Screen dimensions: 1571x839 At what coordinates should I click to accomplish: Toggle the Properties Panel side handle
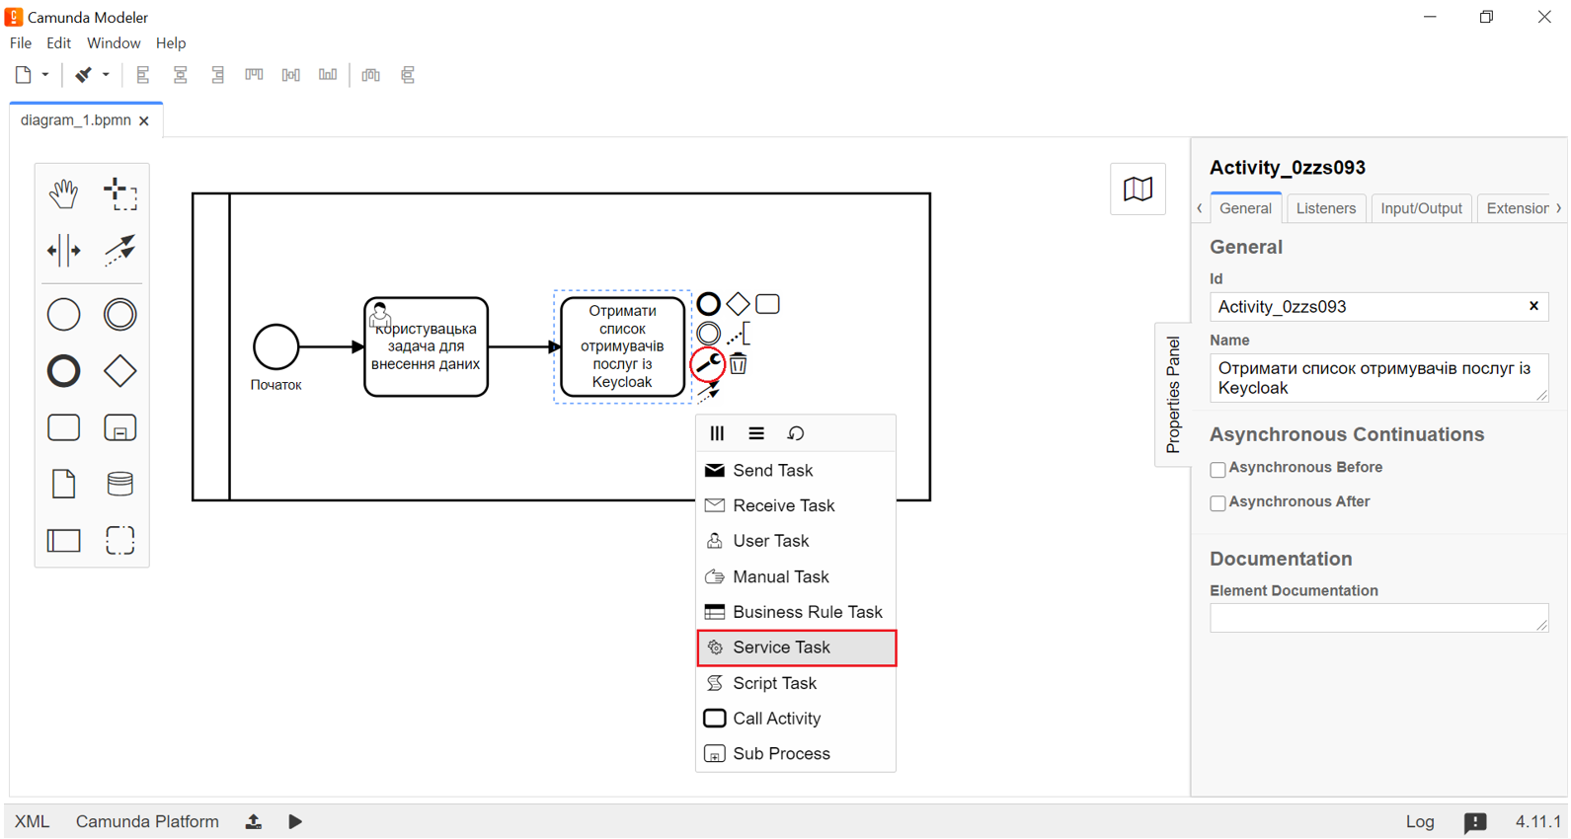[x=1172, y=394]
